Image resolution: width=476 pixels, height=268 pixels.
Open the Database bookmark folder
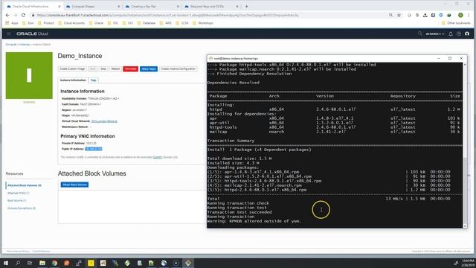pos(147,23)
